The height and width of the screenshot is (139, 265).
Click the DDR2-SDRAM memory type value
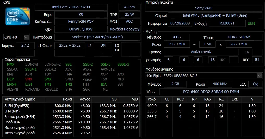239,37
